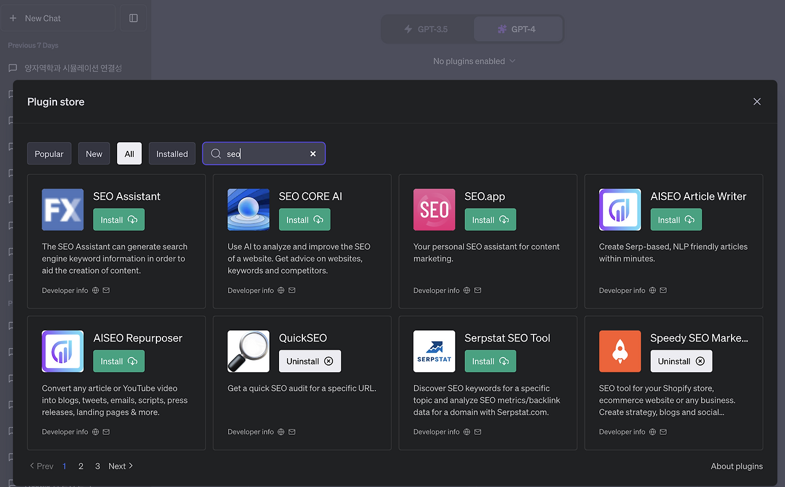The image size is (785, 487).
Task: Switch to the Popular plugins filter
Action: coord(49,154)
